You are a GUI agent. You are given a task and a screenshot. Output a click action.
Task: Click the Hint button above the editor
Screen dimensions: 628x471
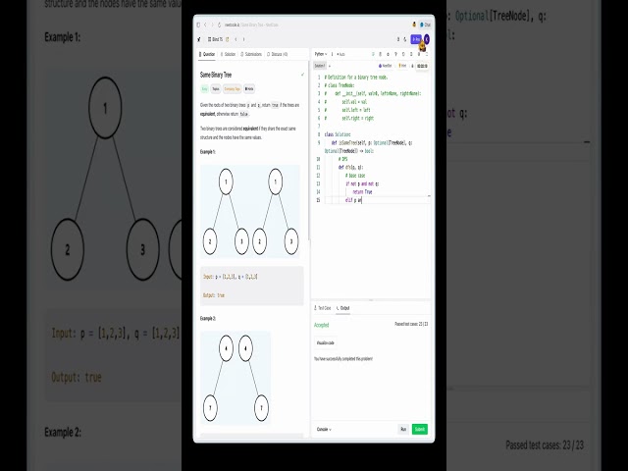[402, 66]
